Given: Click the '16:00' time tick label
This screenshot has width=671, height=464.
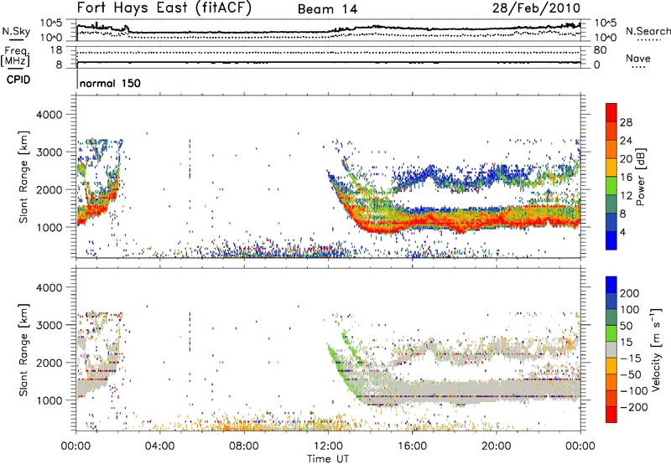Looking at the screenshot, I should [412, 446].
